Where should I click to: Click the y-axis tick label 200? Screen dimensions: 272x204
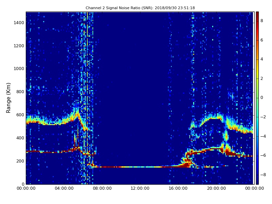20,161
